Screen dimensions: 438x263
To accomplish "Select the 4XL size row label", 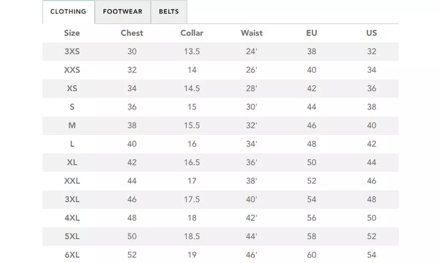I will click(x=72, y=218).
